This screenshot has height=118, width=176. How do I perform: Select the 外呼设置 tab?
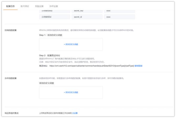tap(54, 6)
